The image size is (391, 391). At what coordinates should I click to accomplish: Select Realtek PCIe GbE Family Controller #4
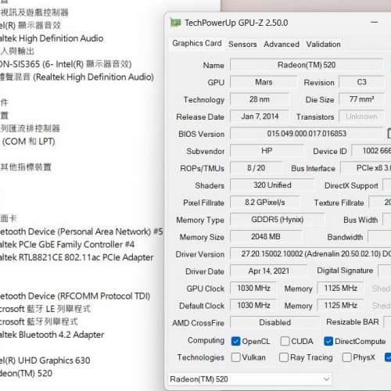(x=67, y=245)
